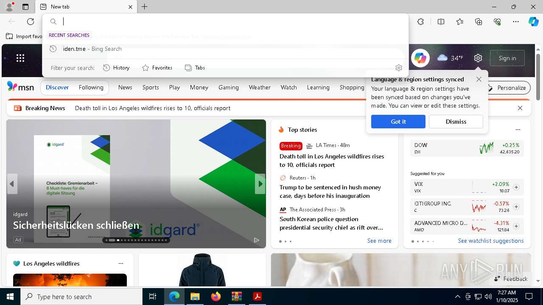Open Settings and more ellipsis menu
This screenshot has width=543, height=305.
tap(516, 22)
